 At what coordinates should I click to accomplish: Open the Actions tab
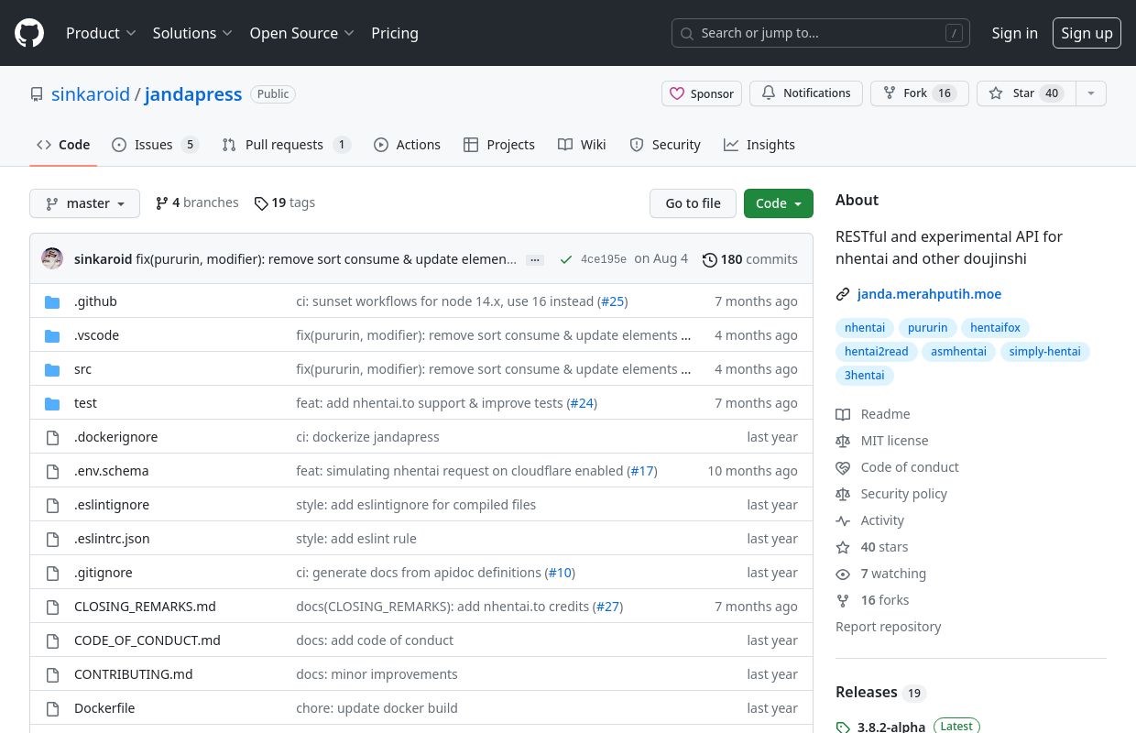pos(407,145)
